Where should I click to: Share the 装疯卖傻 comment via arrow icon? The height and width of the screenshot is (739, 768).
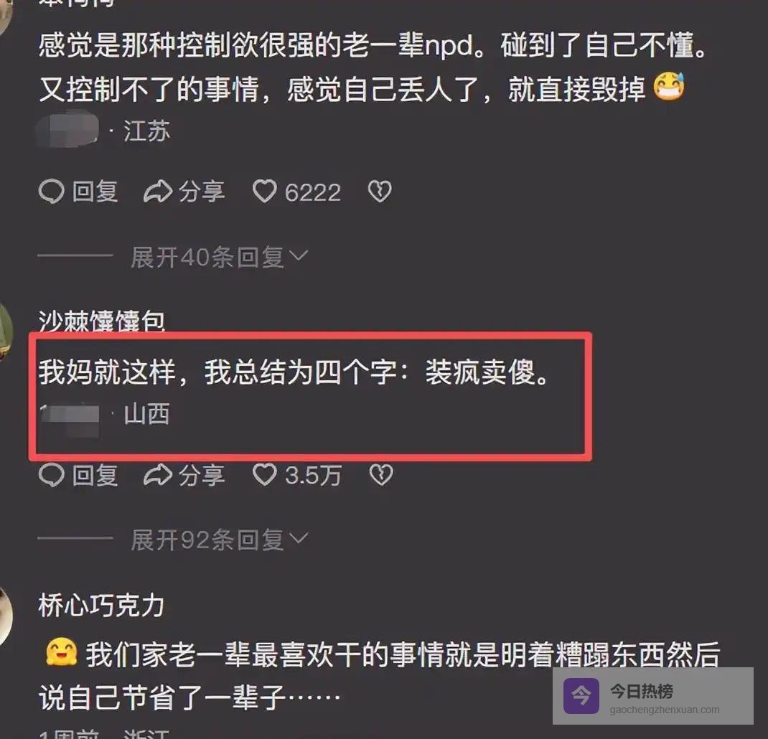tap(158, 474)
